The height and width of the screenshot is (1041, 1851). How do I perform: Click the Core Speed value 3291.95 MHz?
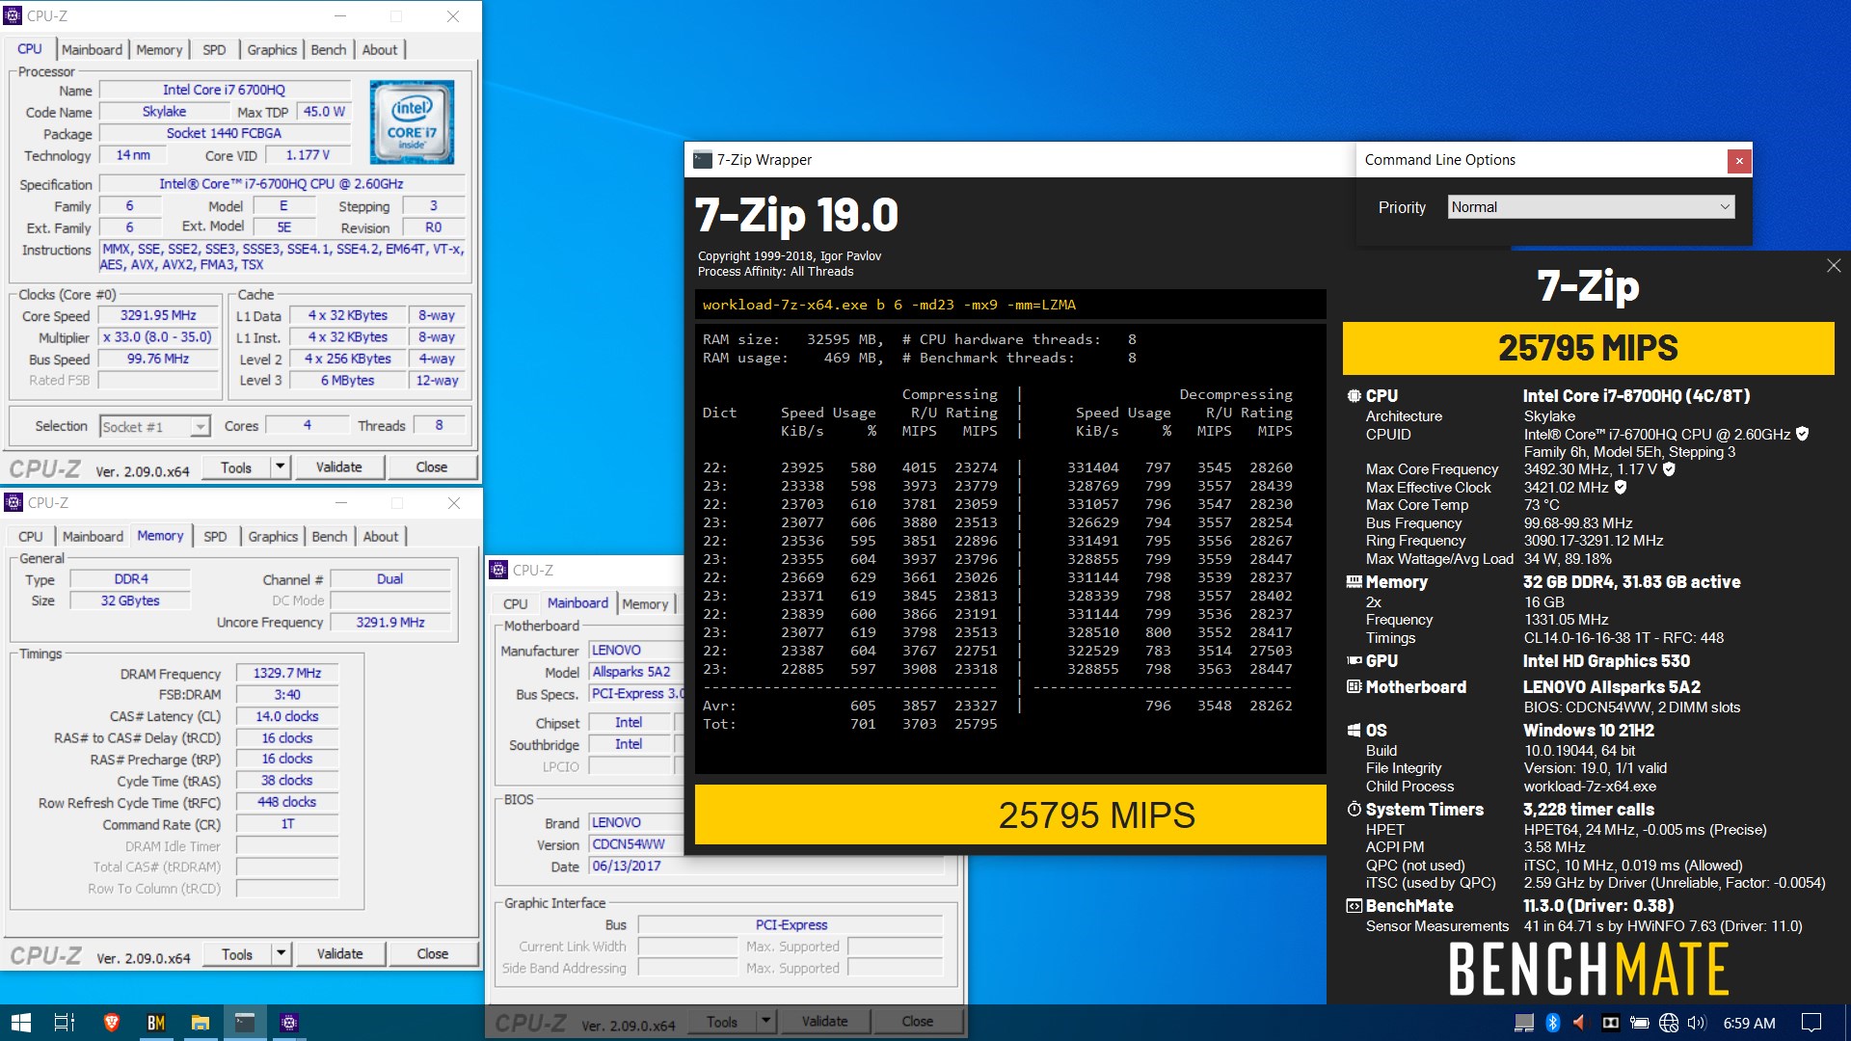pyautogui.click(x=158, y=315)
